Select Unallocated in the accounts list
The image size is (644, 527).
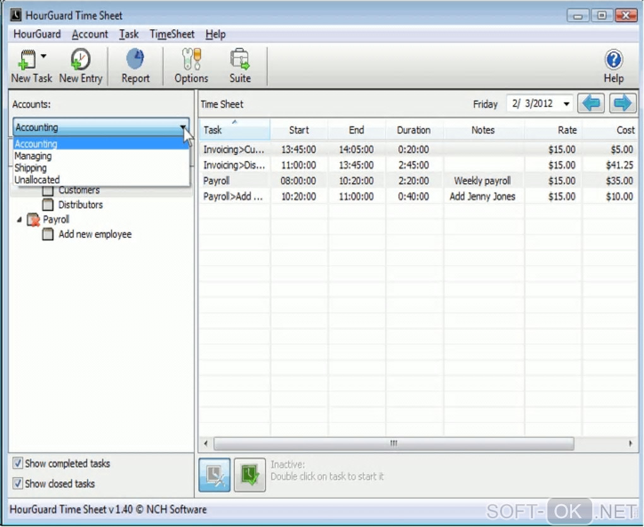(x=101, y=179)
